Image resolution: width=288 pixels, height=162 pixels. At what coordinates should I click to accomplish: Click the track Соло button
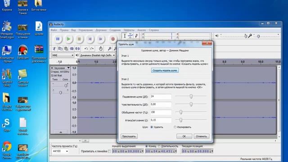[x=65, y=79]
